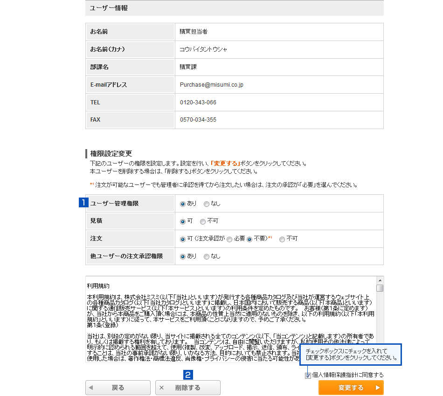Choose 不可 for 見積 permission
This screenshot has height=396, width=443.
point(203,221)
